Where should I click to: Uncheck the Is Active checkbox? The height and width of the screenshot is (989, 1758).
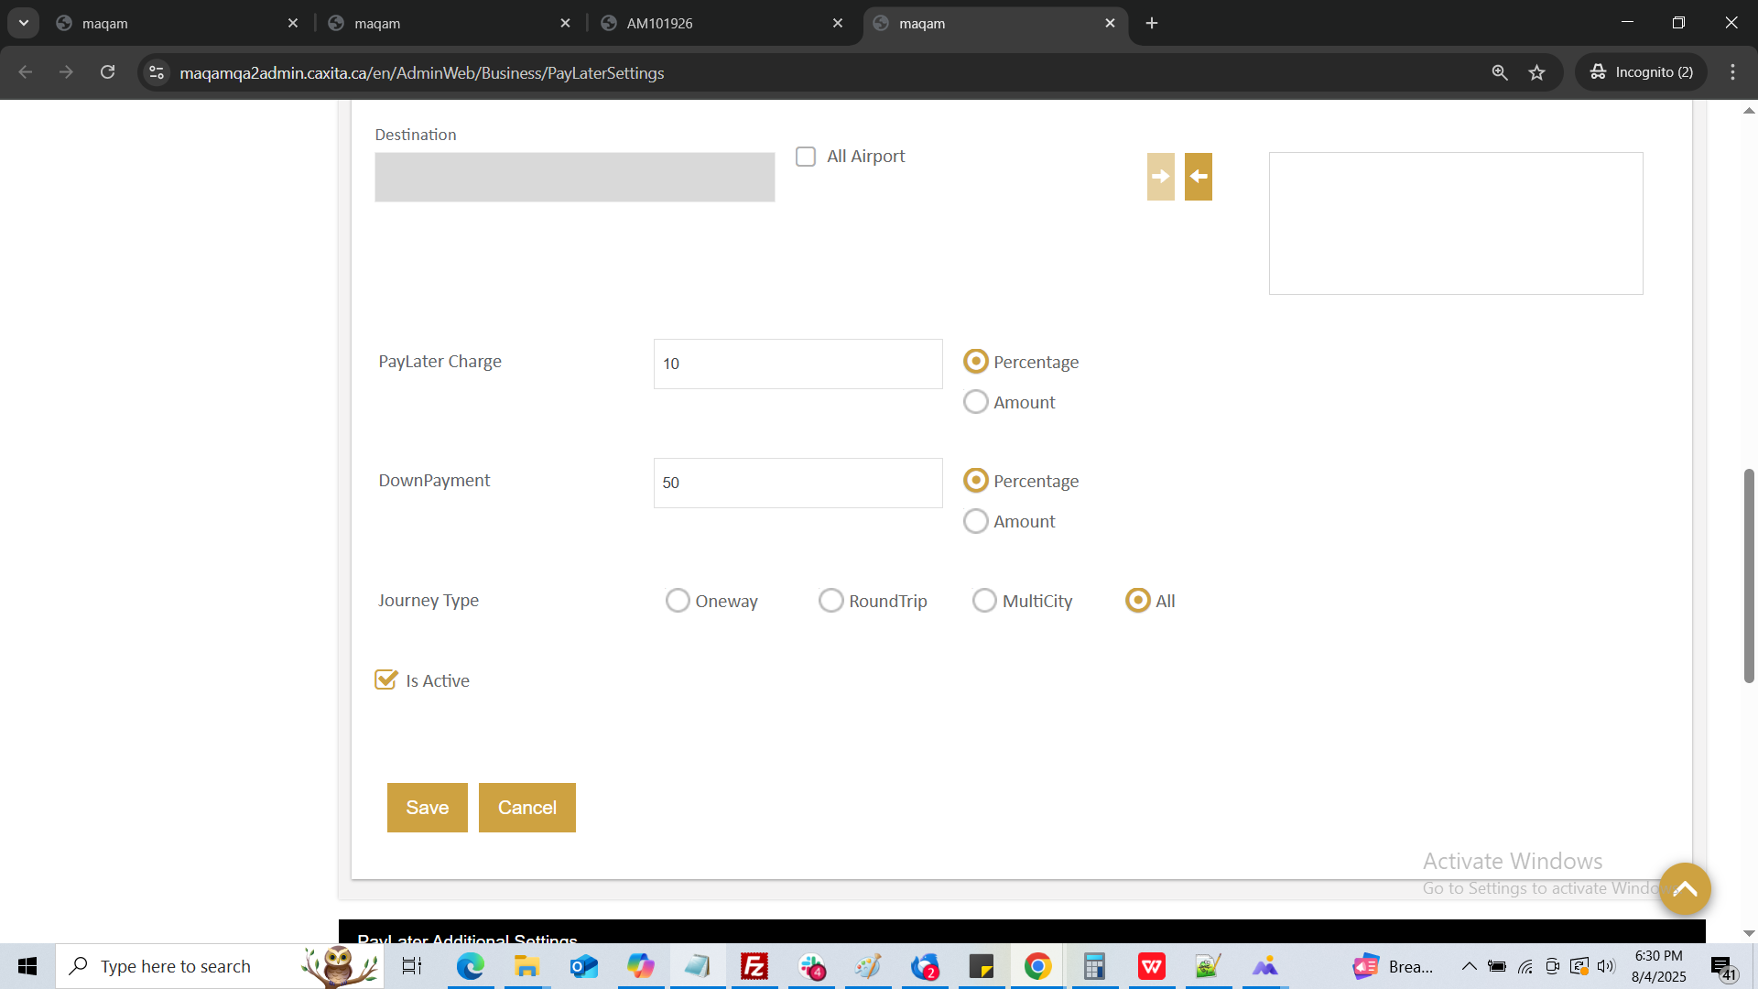tap(385, 680)
